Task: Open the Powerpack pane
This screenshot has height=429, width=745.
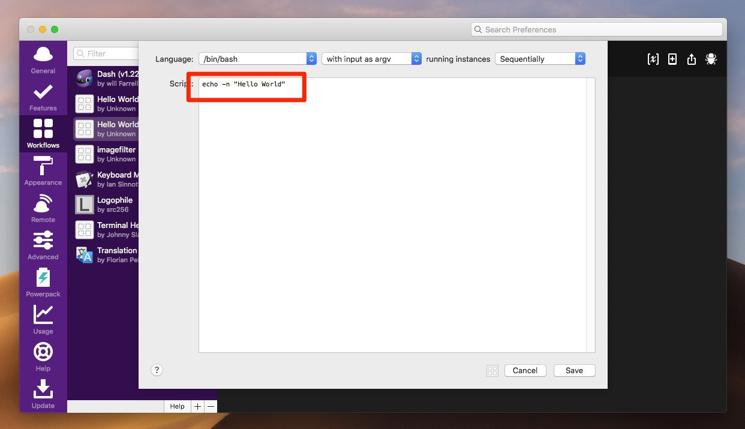Action: [43, 283]
